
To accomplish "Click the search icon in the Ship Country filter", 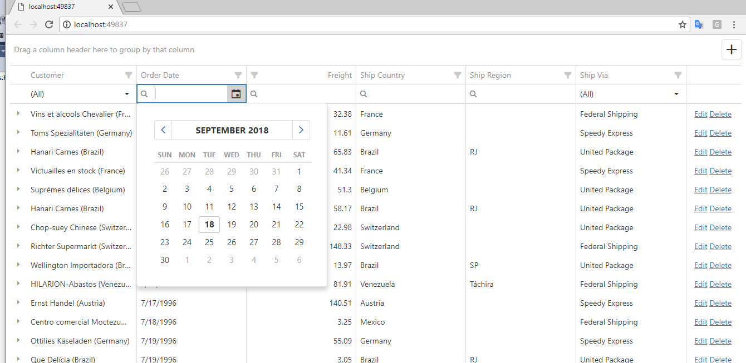I will pos(363,93).
